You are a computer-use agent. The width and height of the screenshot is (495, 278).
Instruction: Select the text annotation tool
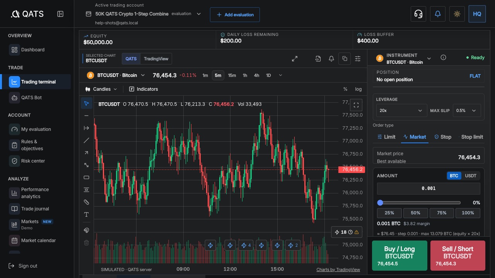(x=86, y=214)
